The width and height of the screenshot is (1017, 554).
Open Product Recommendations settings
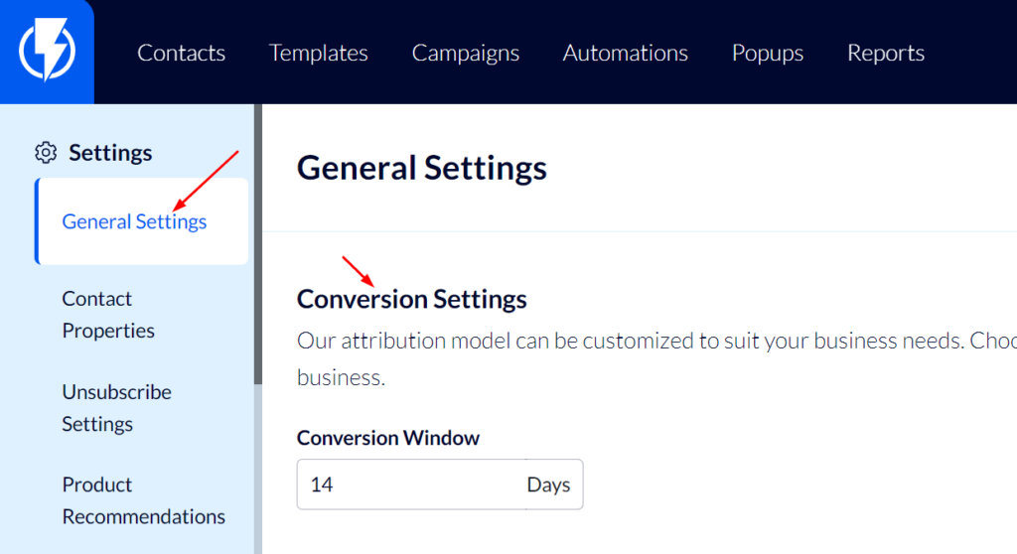(x=143, y=500)
